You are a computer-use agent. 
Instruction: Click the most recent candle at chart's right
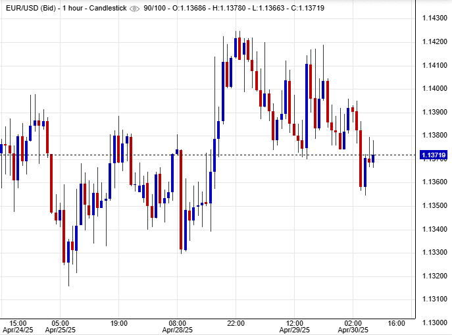(373, 158)
